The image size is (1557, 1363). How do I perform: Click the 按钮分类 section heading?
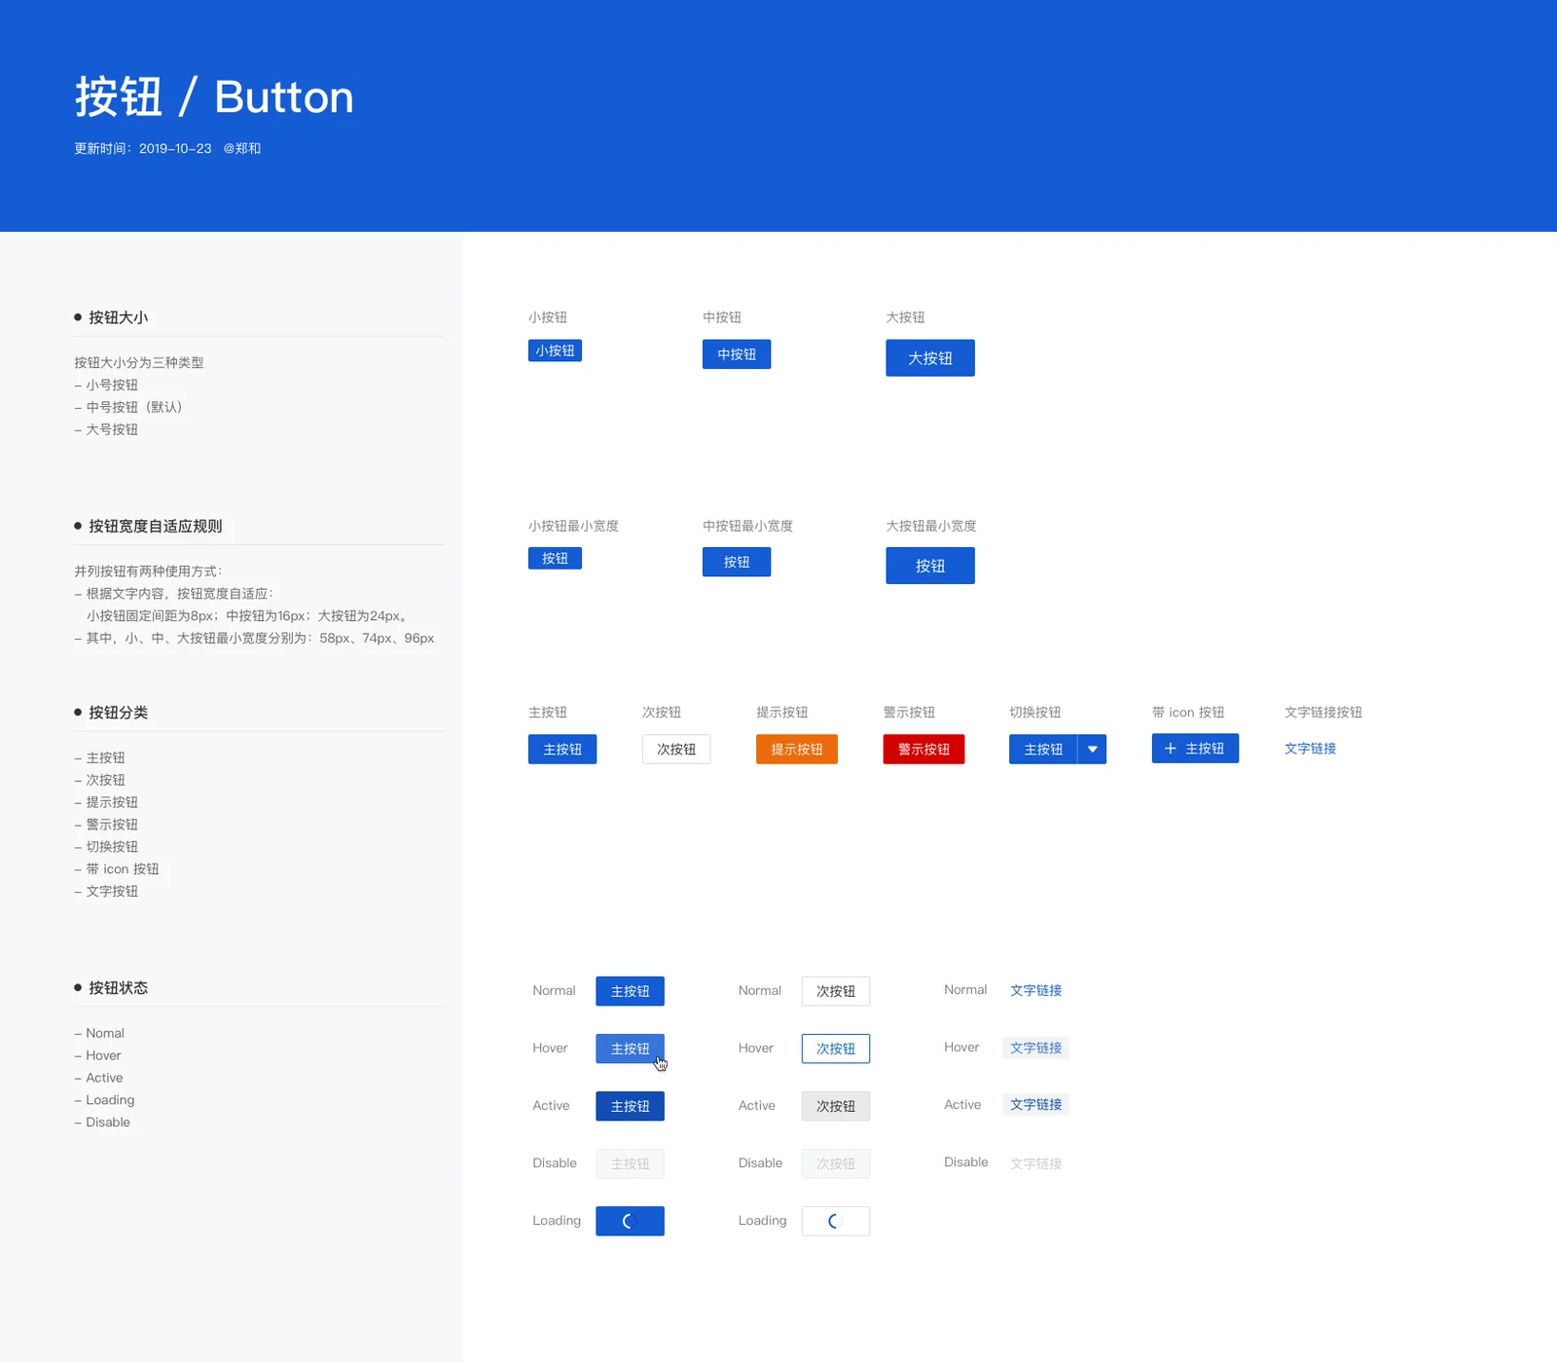(x=118, y=713)
